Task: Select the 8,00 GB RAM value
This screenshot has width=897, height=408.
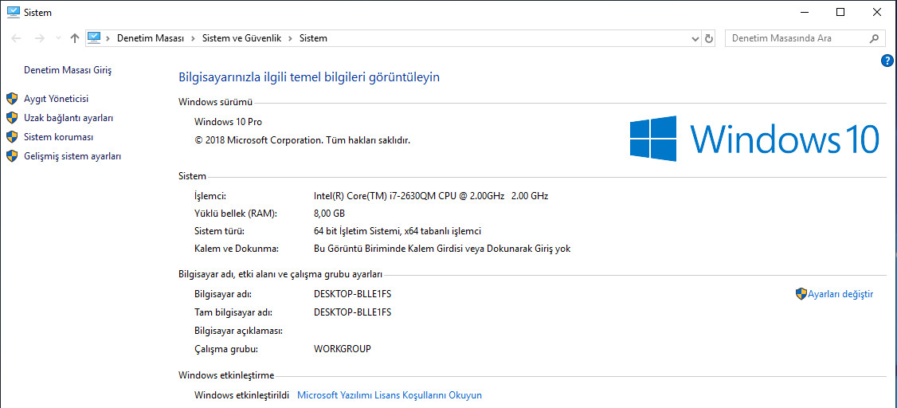Action: [x=330, y=214]
